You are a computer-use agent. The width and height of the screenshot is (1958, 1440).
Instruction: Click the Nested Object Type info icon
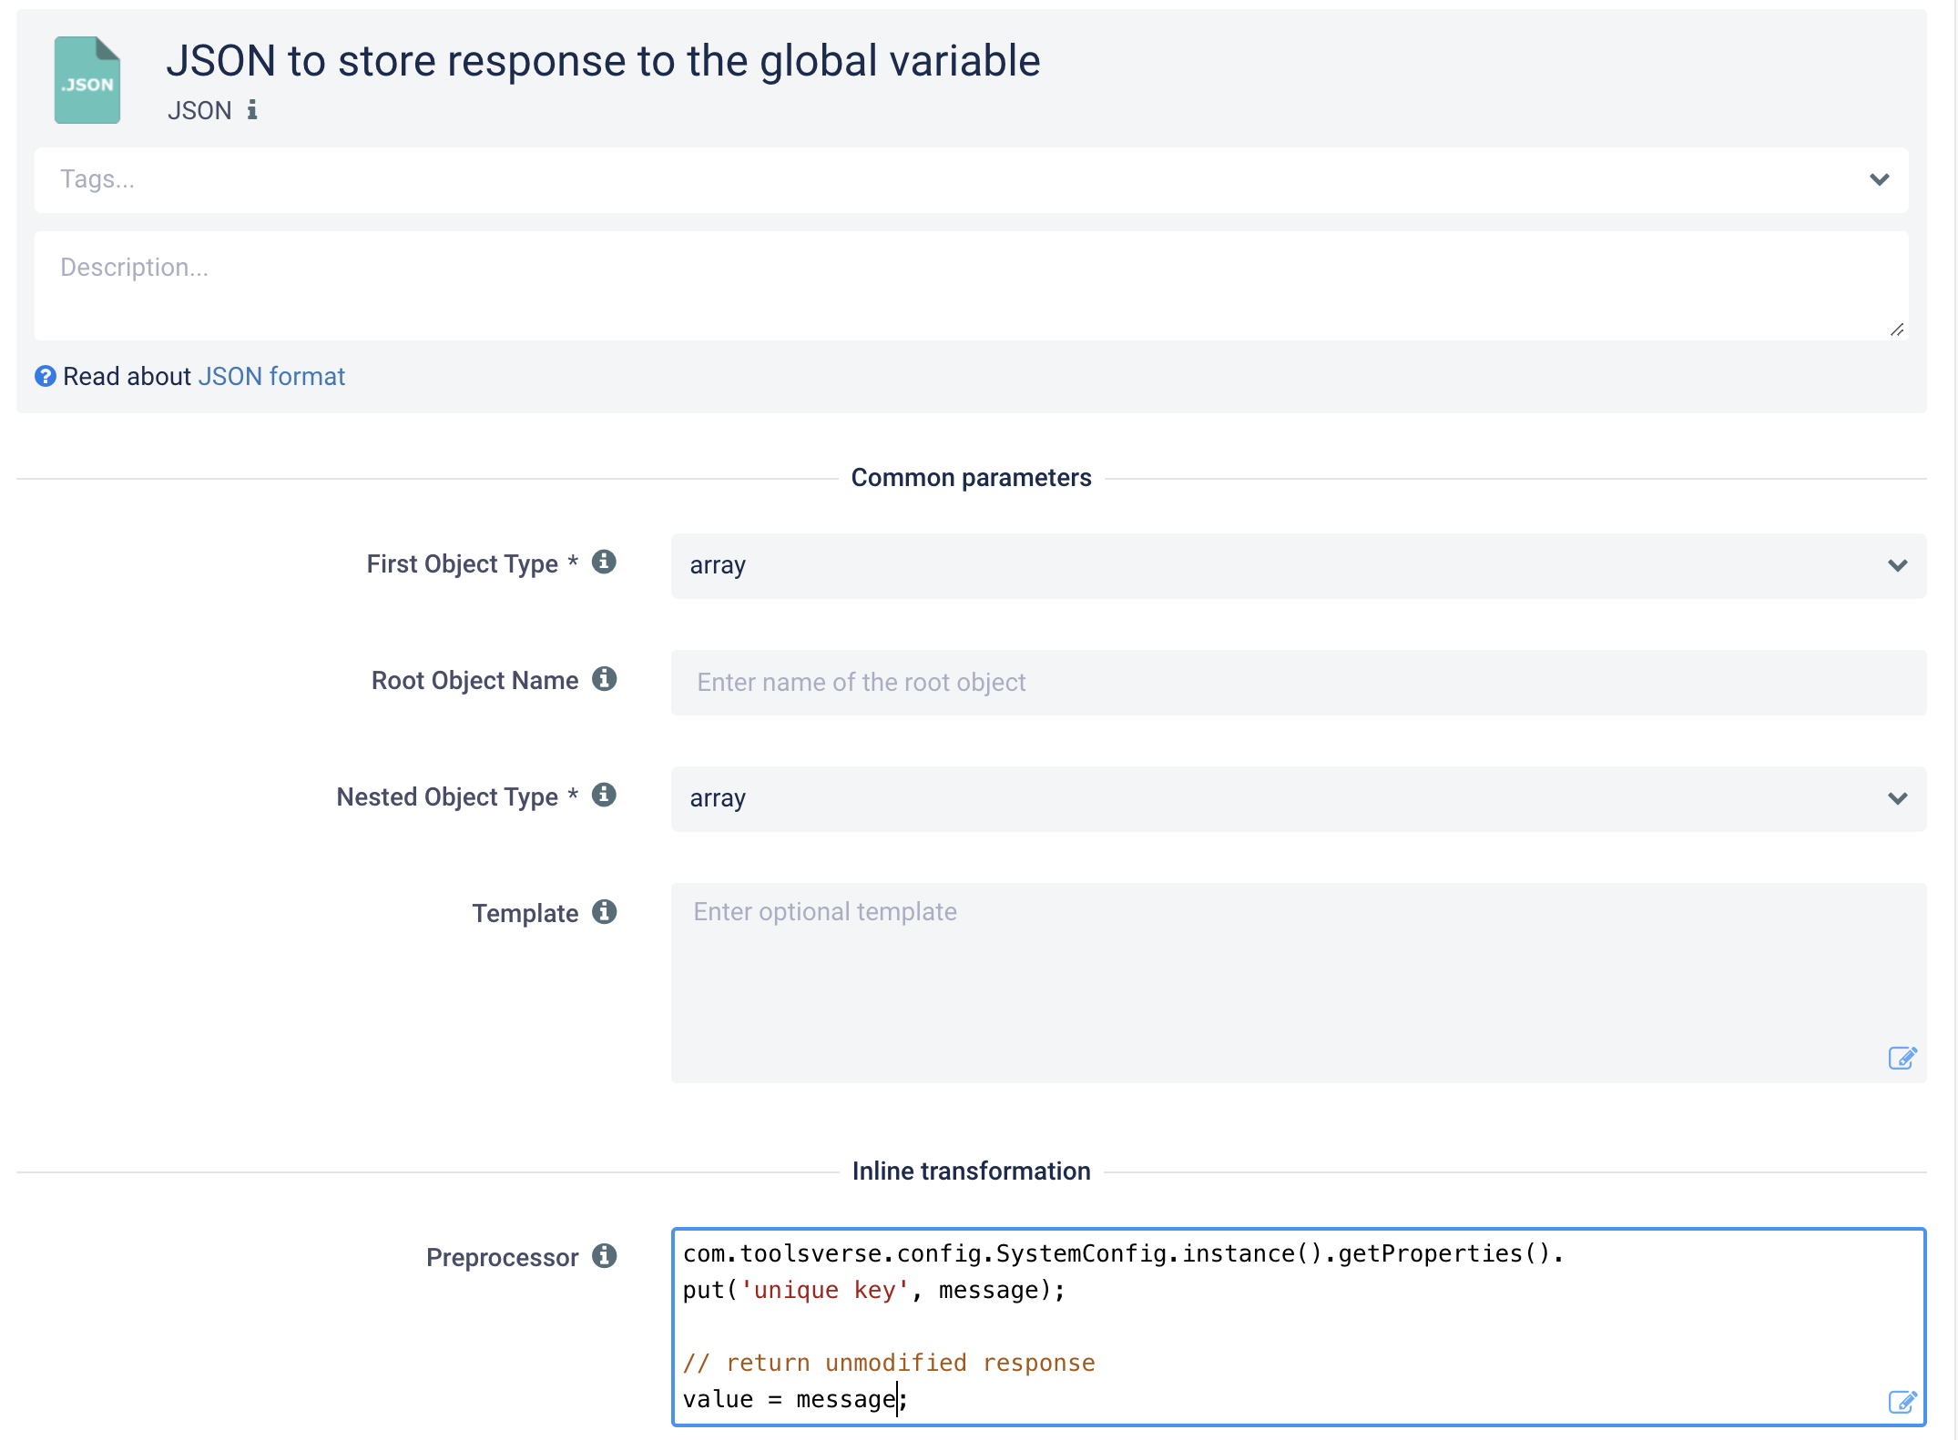(604, 796)
